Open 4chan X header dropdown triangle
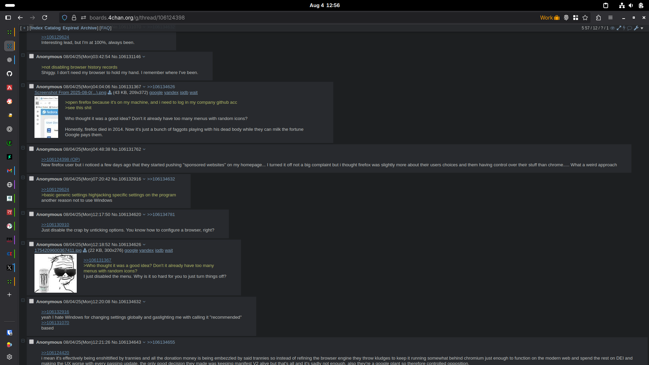649x365 pixels. point(642,28)
